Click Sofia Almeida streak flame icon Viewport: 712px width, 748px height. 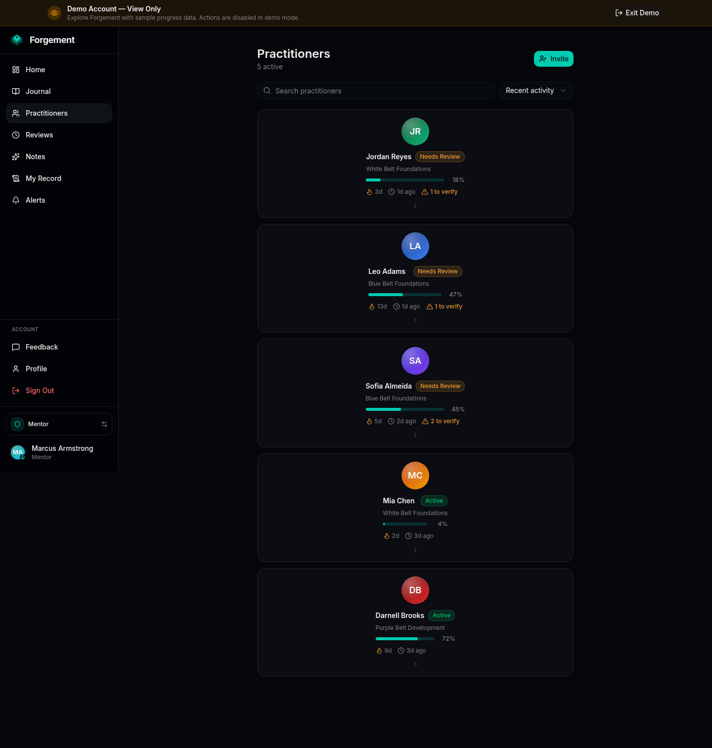(x=369, y=421)
